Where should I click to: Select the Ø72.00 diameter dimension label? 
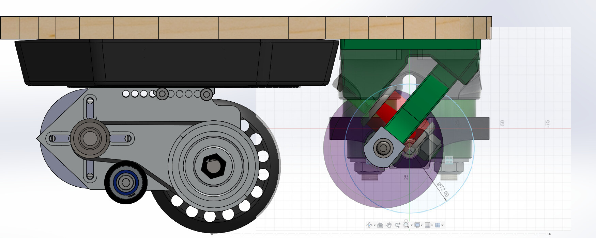[443, 190]
